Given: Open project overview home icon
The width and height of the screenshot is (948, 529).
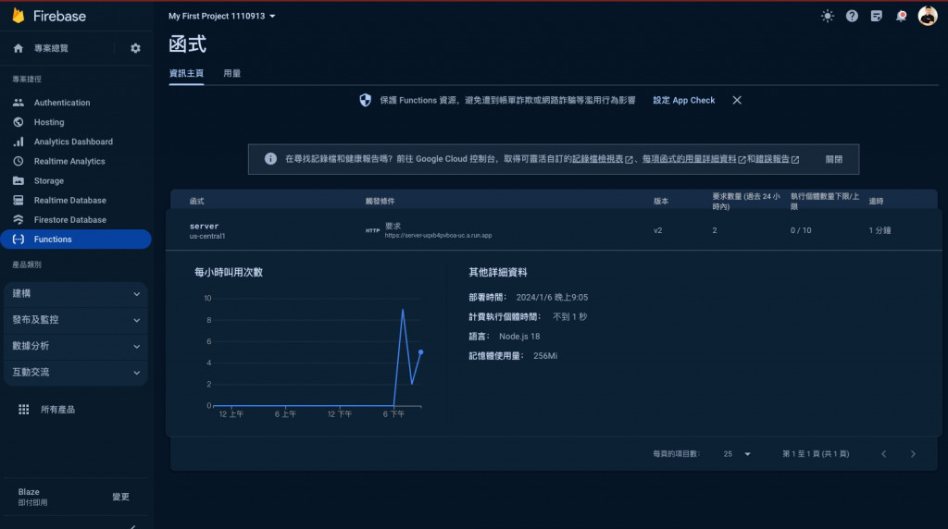Looking at the screenshot, I should (x=19, y=48).
